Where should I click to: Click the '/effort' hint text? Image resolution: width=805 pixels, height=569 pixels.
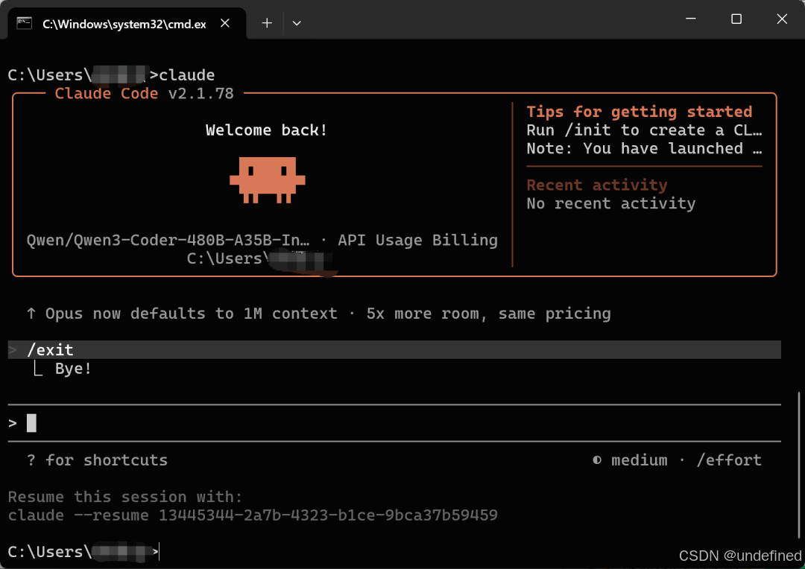pos(729,460)
